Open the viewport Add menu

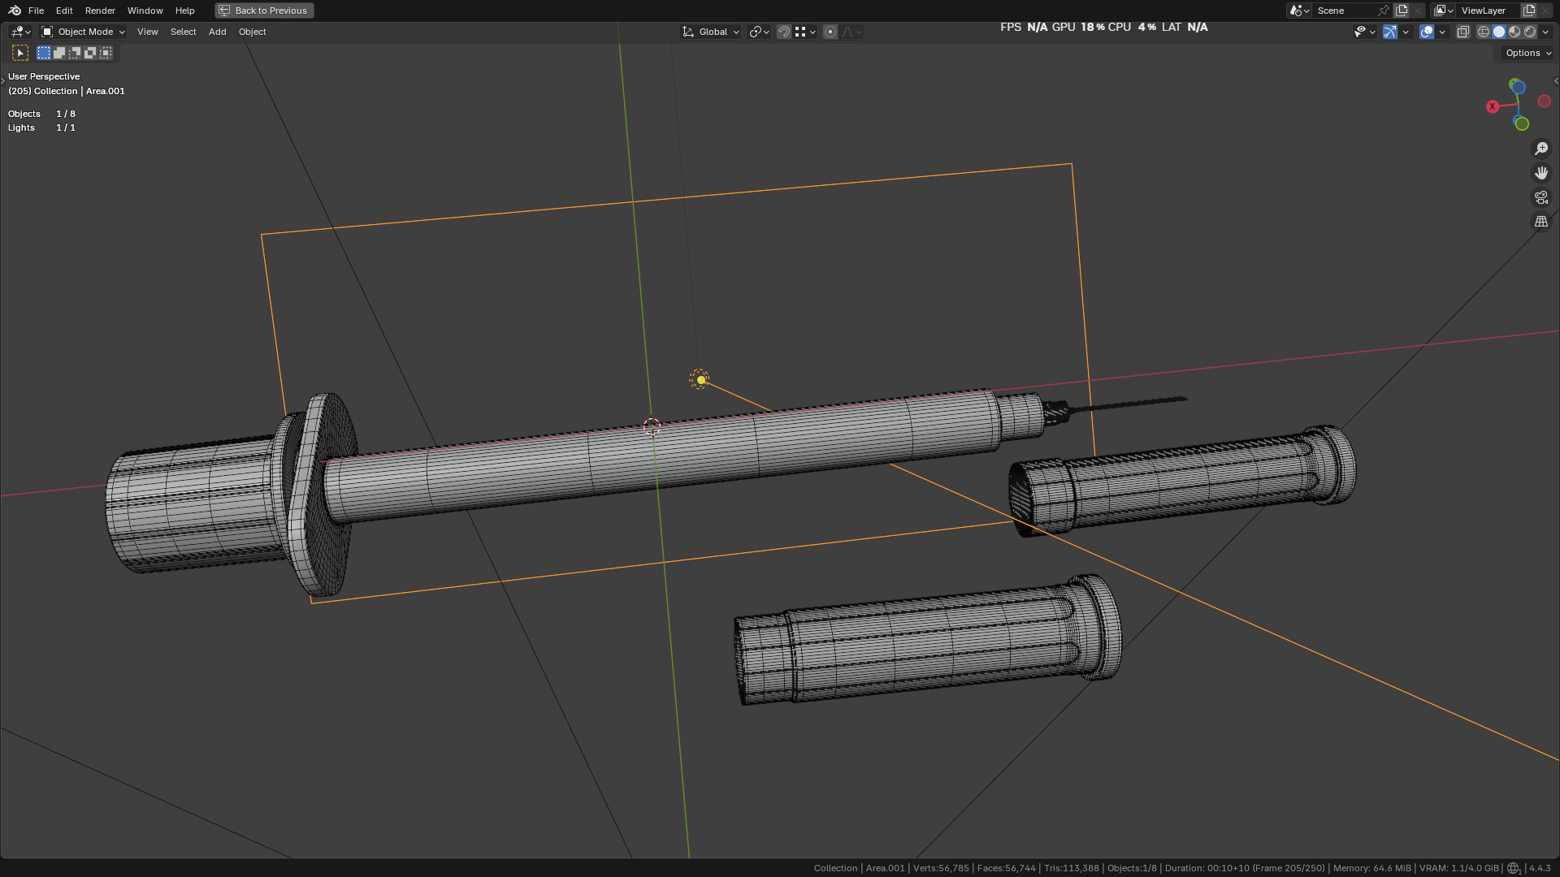[217, 32]
